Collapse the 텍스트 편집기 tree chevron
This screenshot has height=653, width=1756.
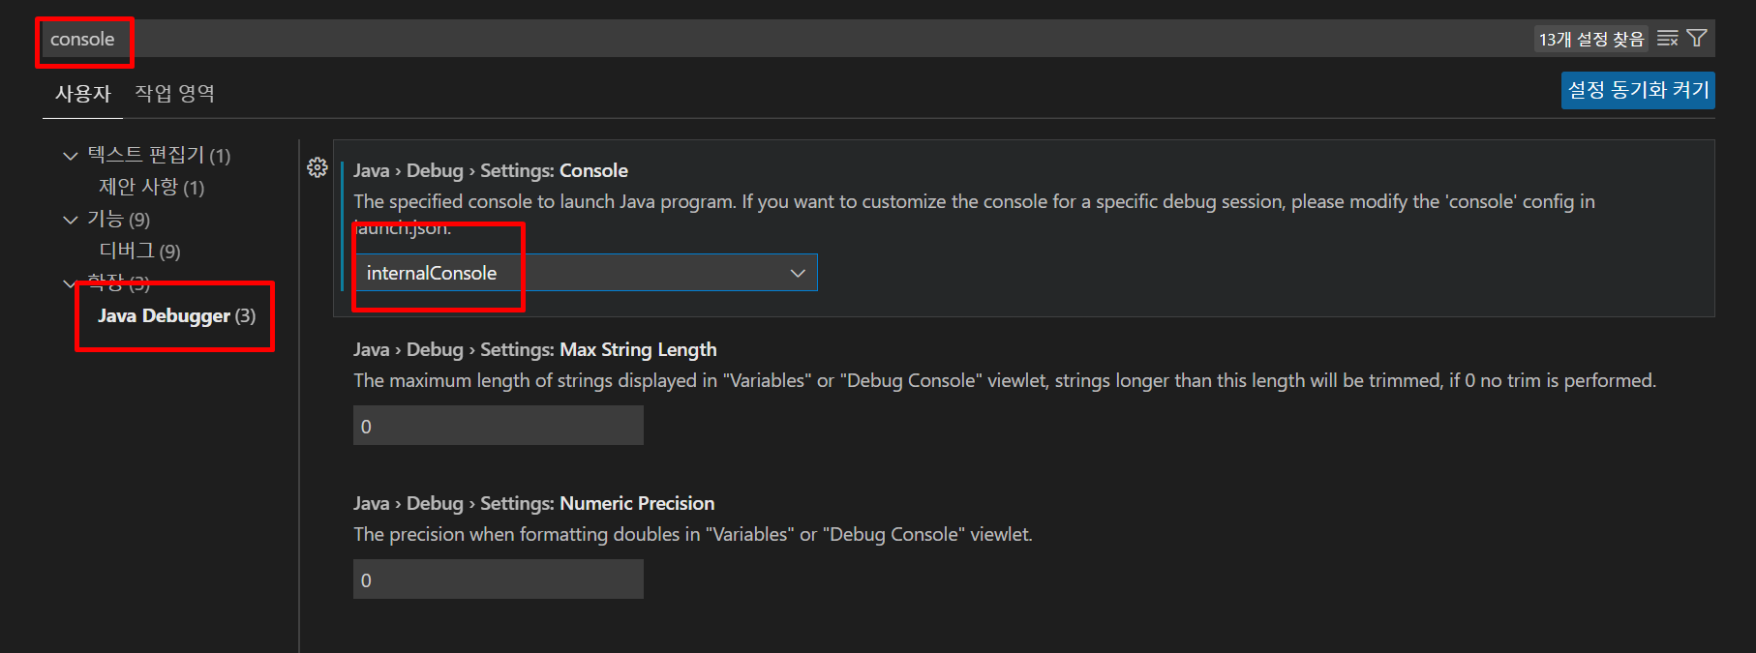coord(70,156)
